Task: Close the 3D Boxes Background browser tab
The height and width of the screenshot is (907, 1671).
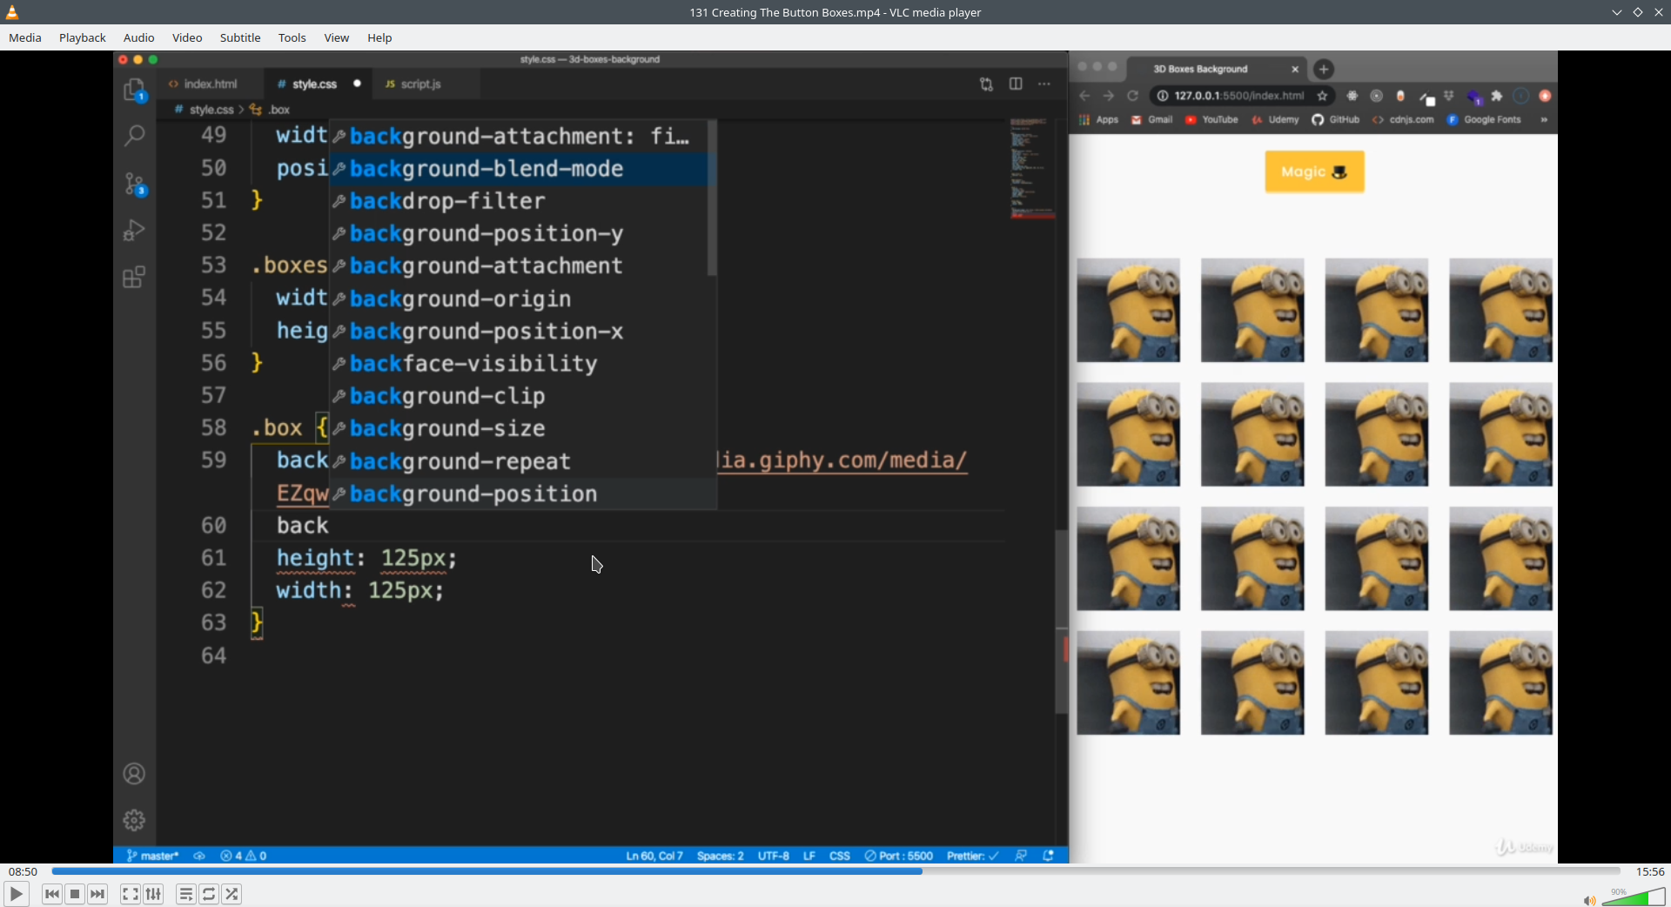Action: pos(1295,69)
